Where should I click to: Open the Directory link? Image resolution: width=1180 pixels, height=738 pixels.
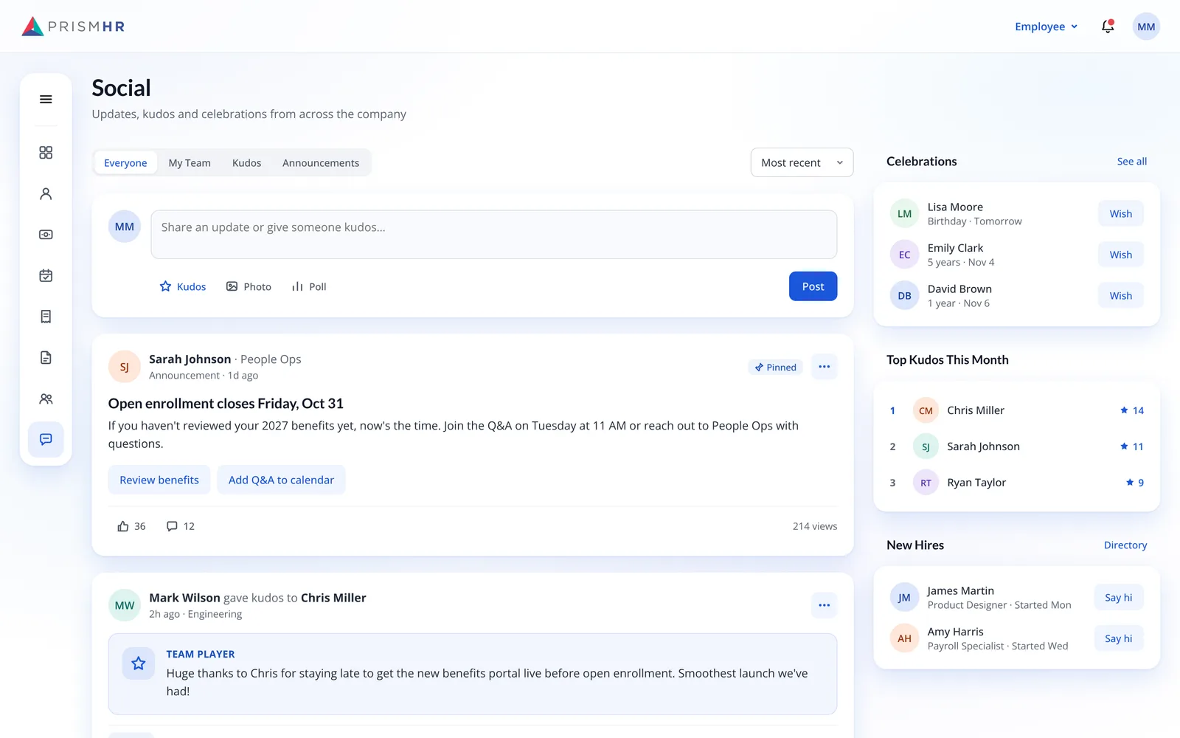point(1125,545)
